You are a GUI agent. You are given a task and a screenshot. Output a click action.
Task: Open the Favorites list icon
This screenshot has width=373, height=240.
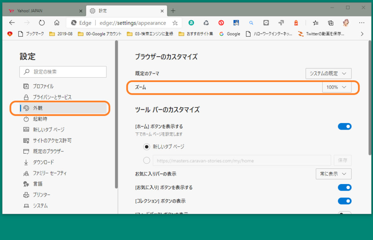(x=315, y=23)
